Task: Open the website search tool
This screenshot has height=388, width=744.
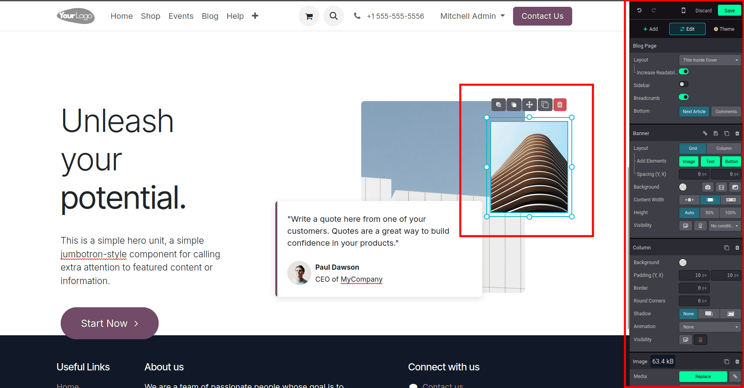Action: click(333, 16)
